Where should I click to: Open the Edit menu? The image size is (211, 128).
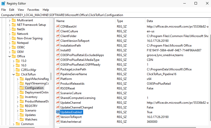12,10
